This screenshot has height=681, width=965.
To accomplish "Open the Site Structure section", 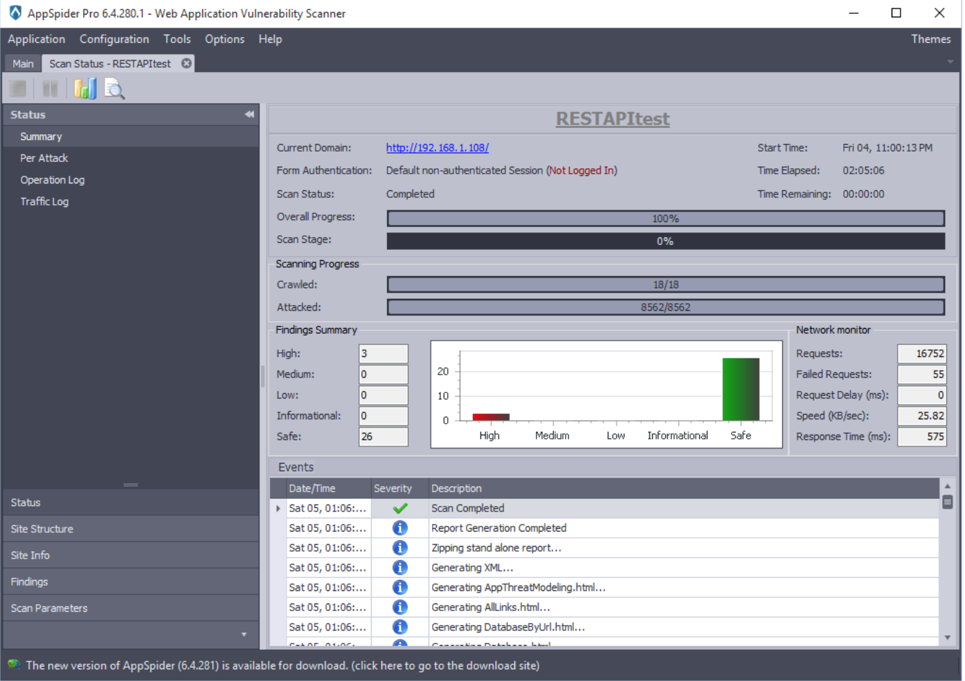I will [x=131, y=529].
